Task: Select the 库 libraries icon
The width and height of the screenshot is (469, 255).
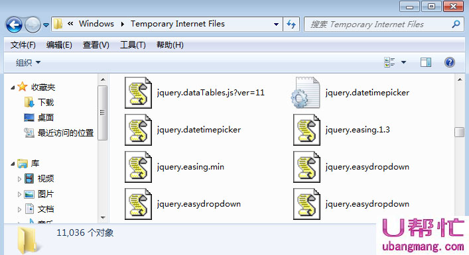Action: coord(23,164)
